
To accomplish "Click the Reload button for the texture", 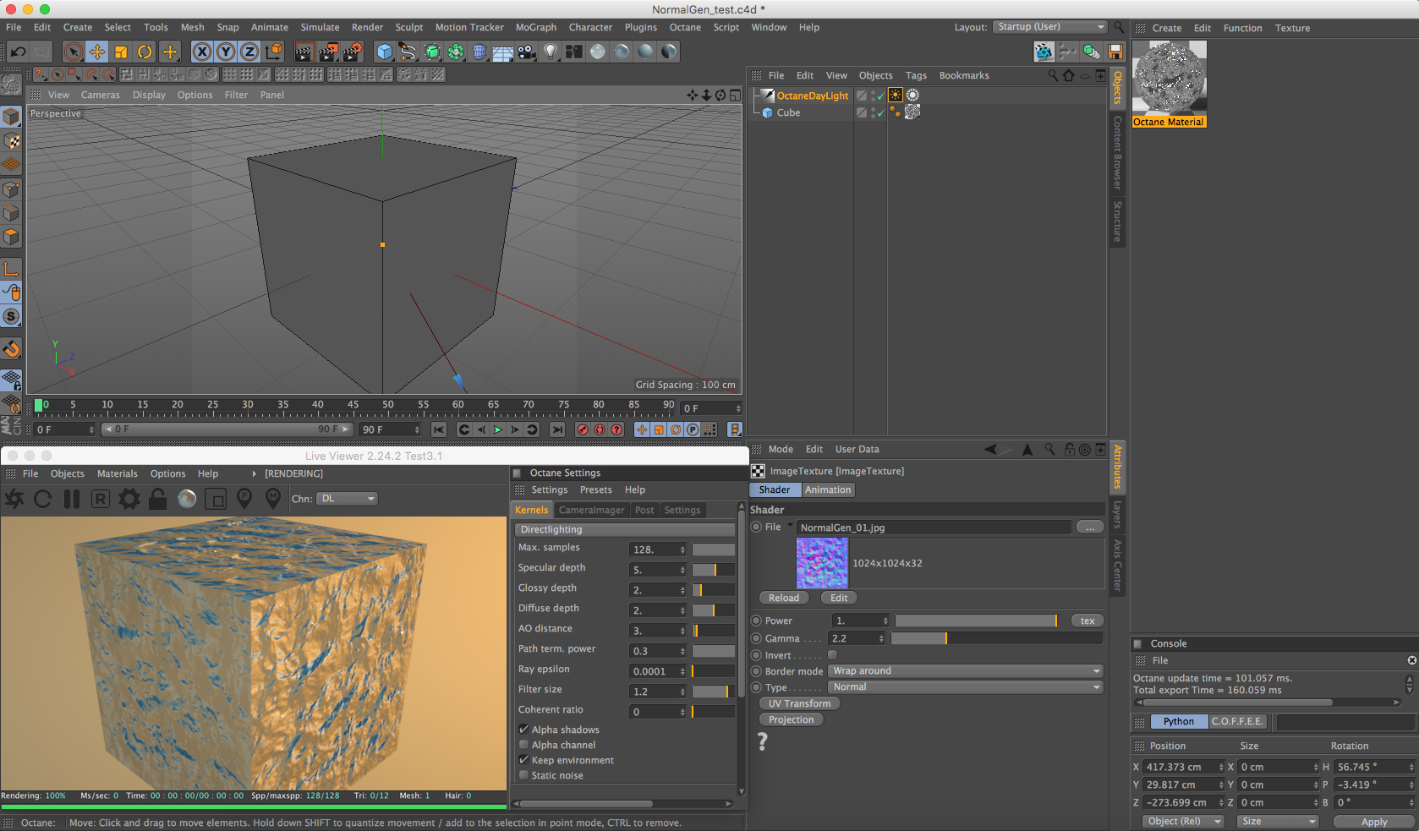I will tap(783, 598).
